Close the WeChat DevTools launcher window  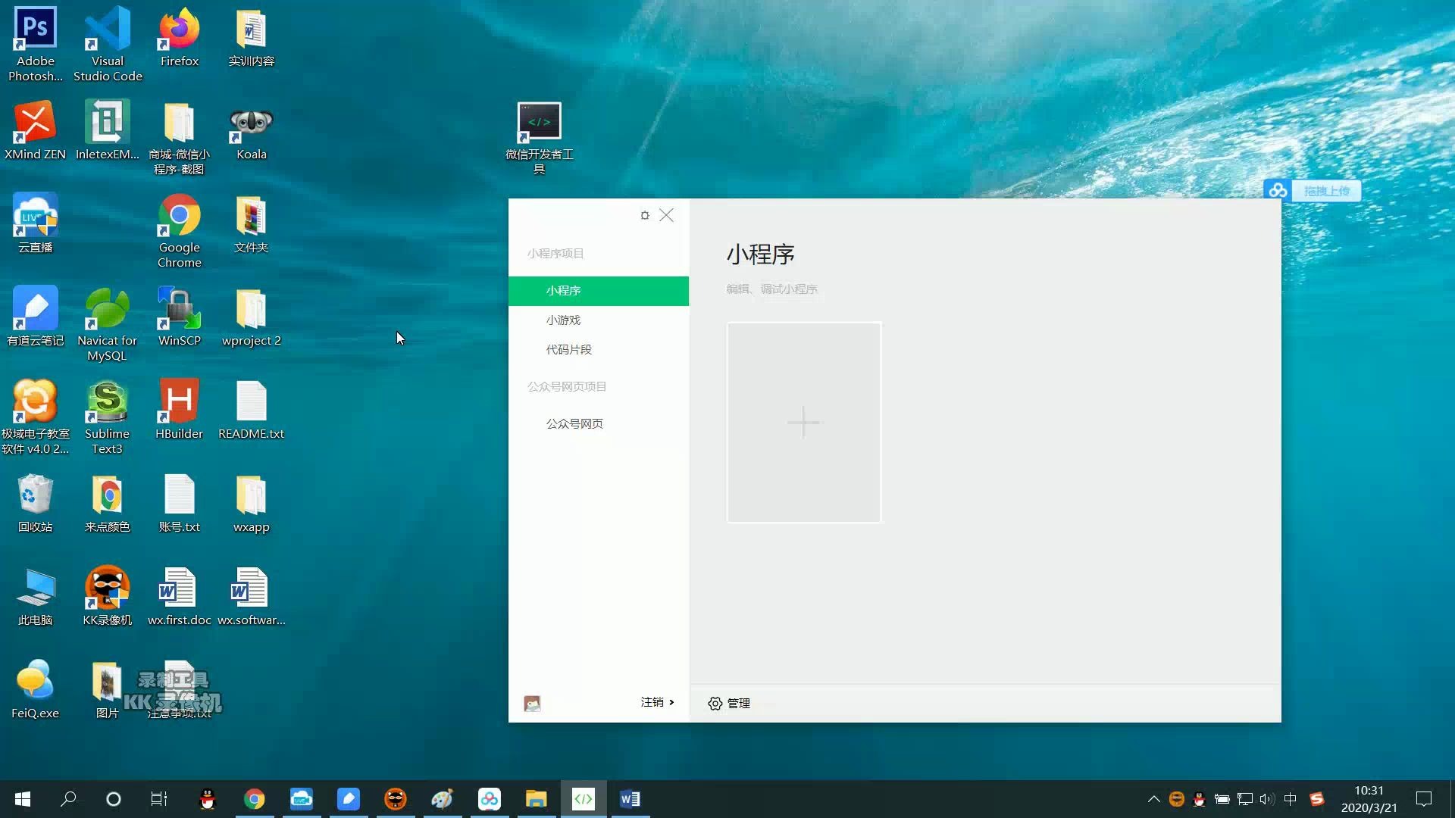[666, 215]
